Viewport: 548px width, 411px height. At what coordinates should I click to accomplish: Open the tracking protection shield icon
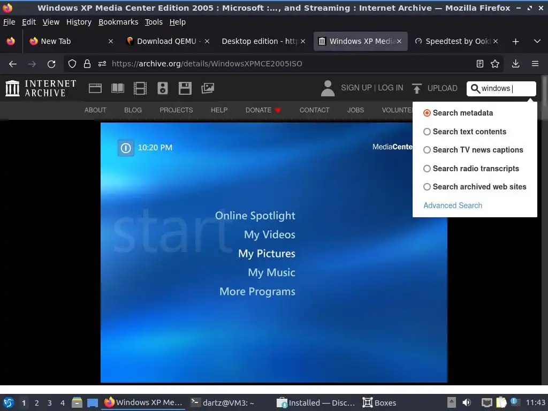click(72, 64)
